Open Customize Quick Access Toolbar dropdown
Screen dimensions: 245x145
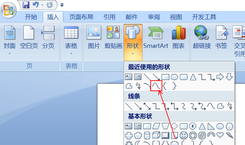point(62,5)
